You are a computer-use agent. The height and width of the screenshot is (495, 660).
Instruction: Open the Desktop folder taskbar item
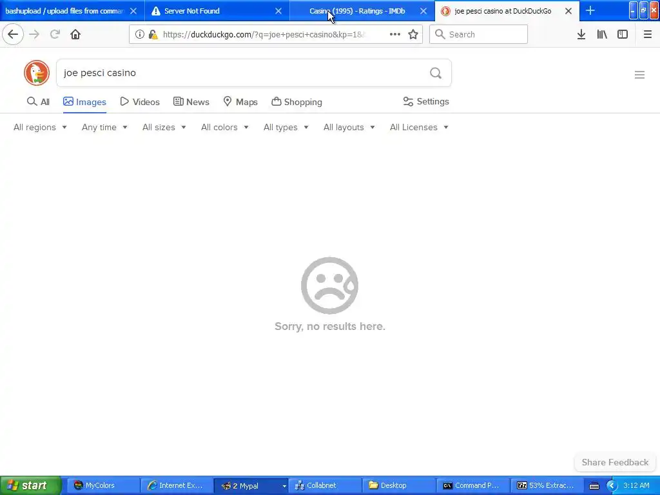(x=399, y=485)
